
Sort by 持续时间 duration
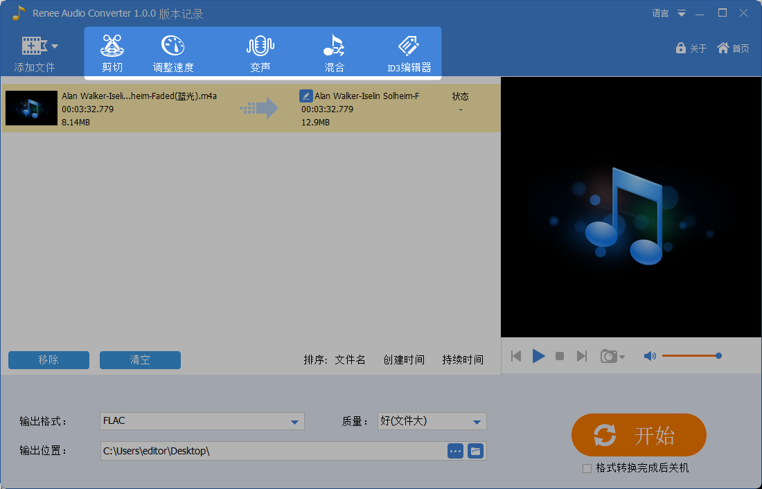coord(463,359)
